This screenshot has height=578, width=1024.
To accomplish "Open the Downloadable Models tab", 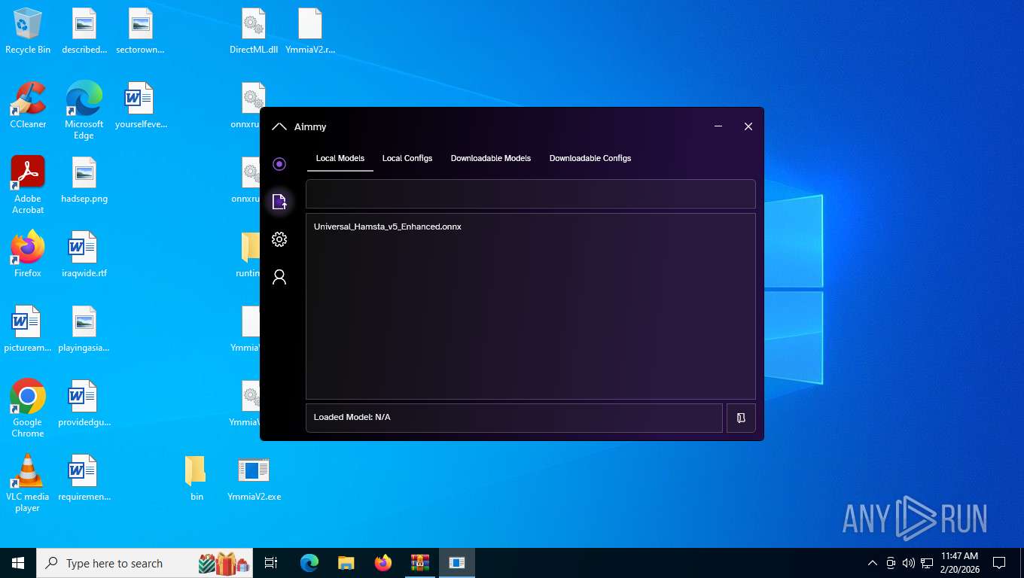I will coord(491,158).
